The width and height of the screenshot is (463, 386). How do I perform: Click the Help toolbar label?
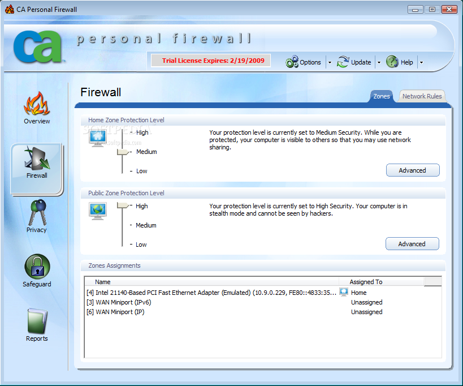(406, 62)
